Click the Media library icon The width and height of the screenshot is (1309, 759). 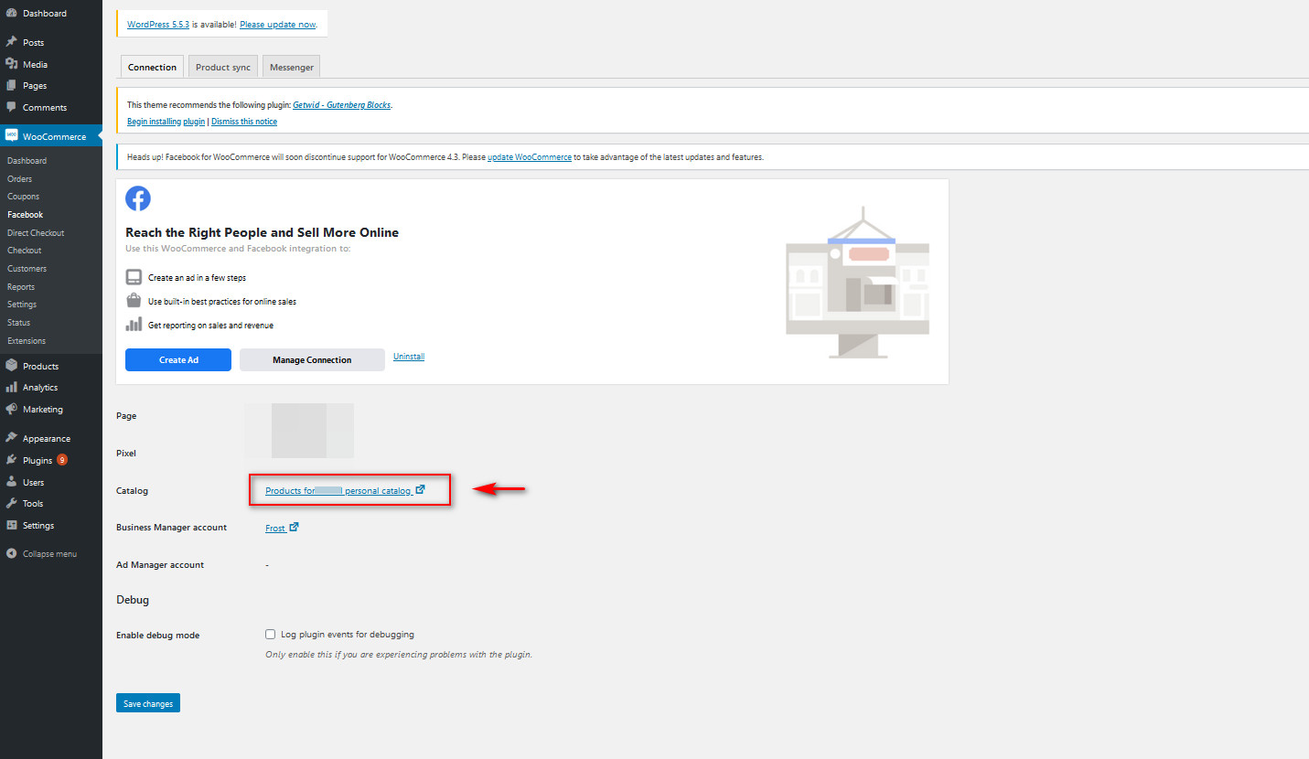click(11, 64)
